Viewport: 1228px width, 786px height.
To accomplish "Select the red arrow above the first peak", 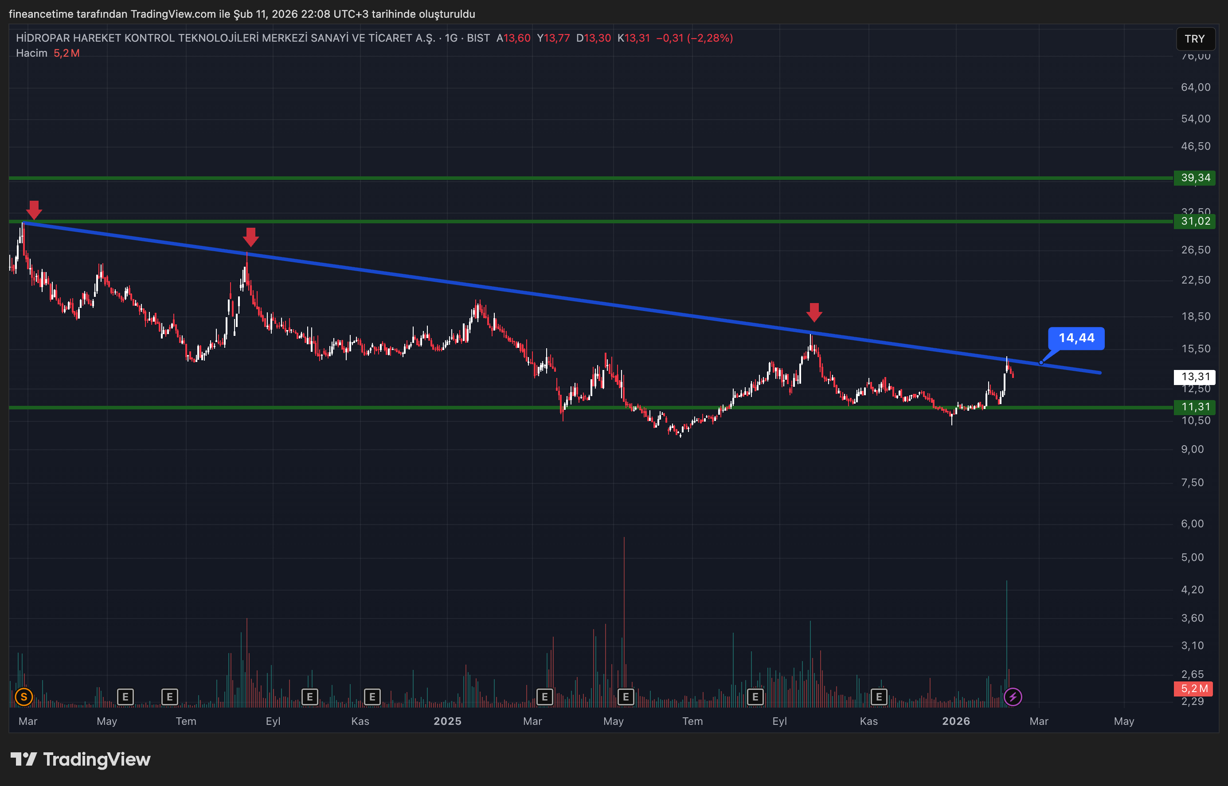I will pos(34,209).
